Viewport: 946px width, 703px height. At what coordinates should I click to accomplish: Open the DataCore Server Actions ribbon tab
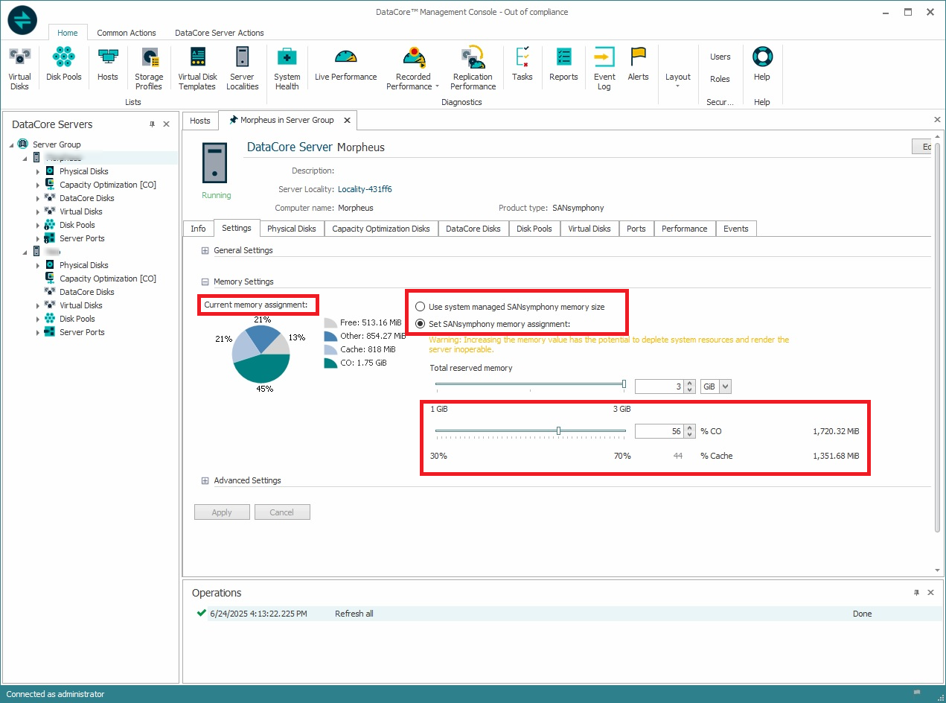[219, 33]
